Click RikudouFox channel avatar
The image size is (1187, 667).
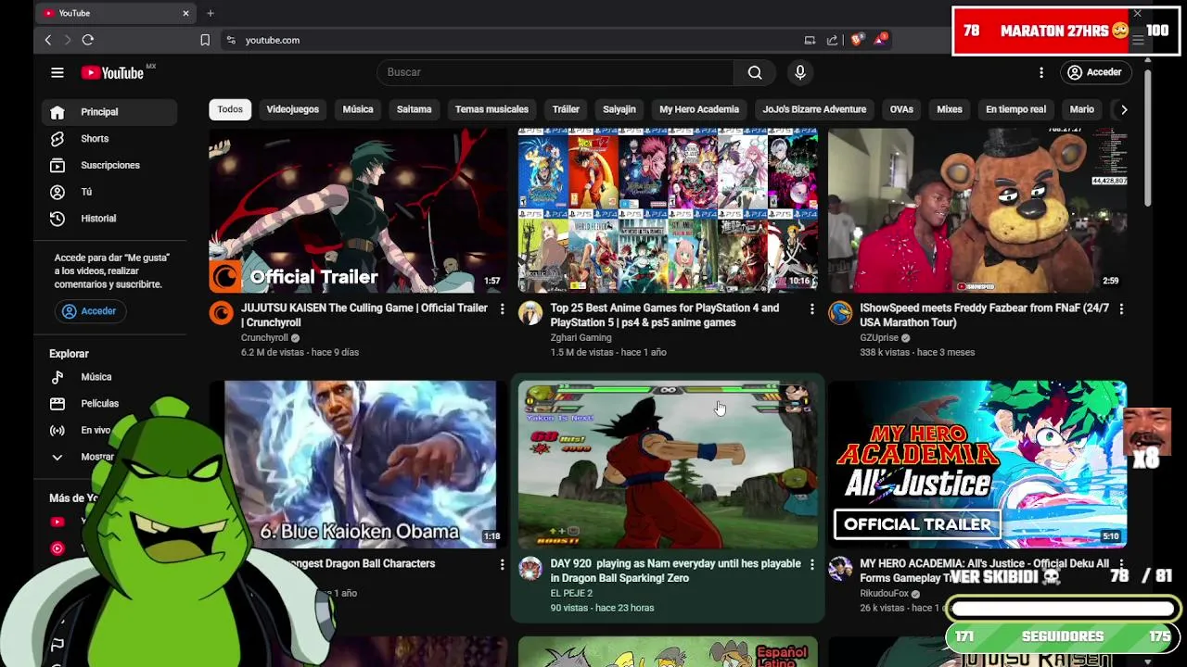point(840,569)
